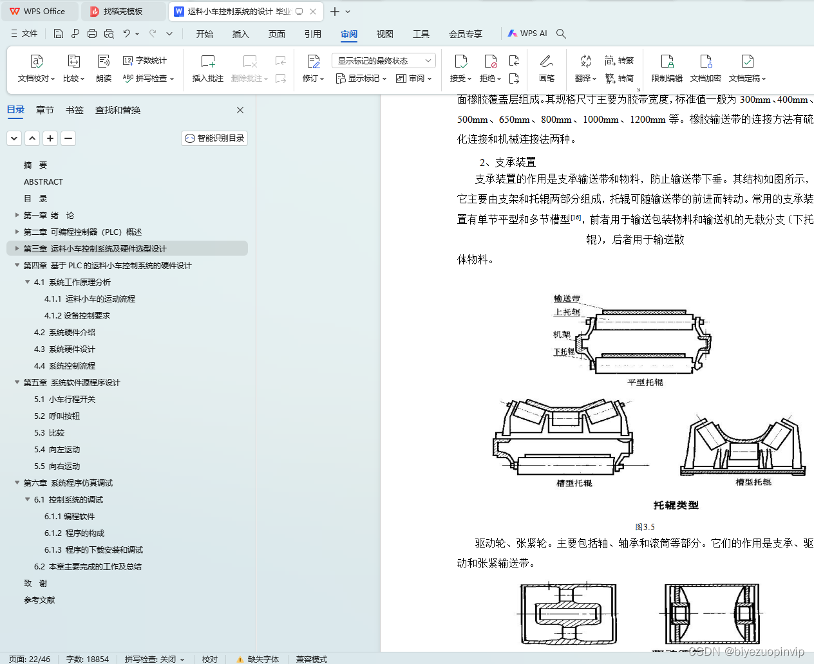
Task: Switch to 书签 navigation tab
Action: (75, 110)
